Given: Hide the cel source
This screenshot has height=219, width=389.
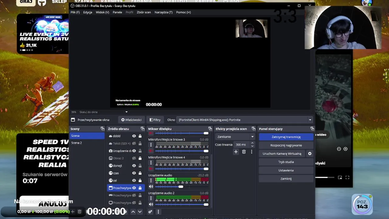Looking at the screenshot, I should pyautogui.click(x=134, y=180).
